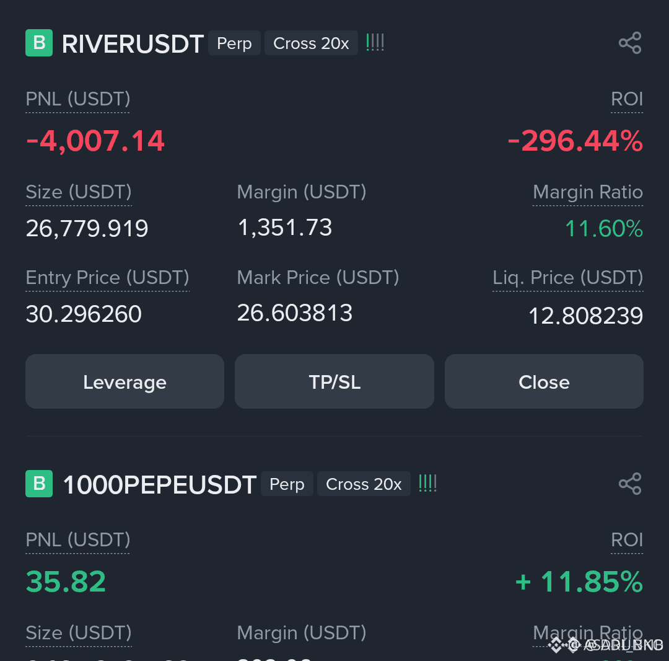Close the RIVERUSDT position
Screen dimensions: 669x661
click(x=544, y=381)
